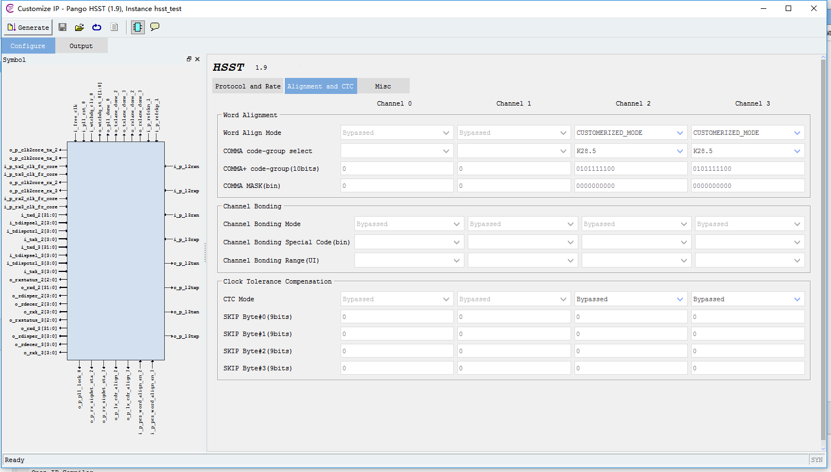Open Channel 2 Word Align Mode dropdown
831x472 pixels.
point(631,133)
